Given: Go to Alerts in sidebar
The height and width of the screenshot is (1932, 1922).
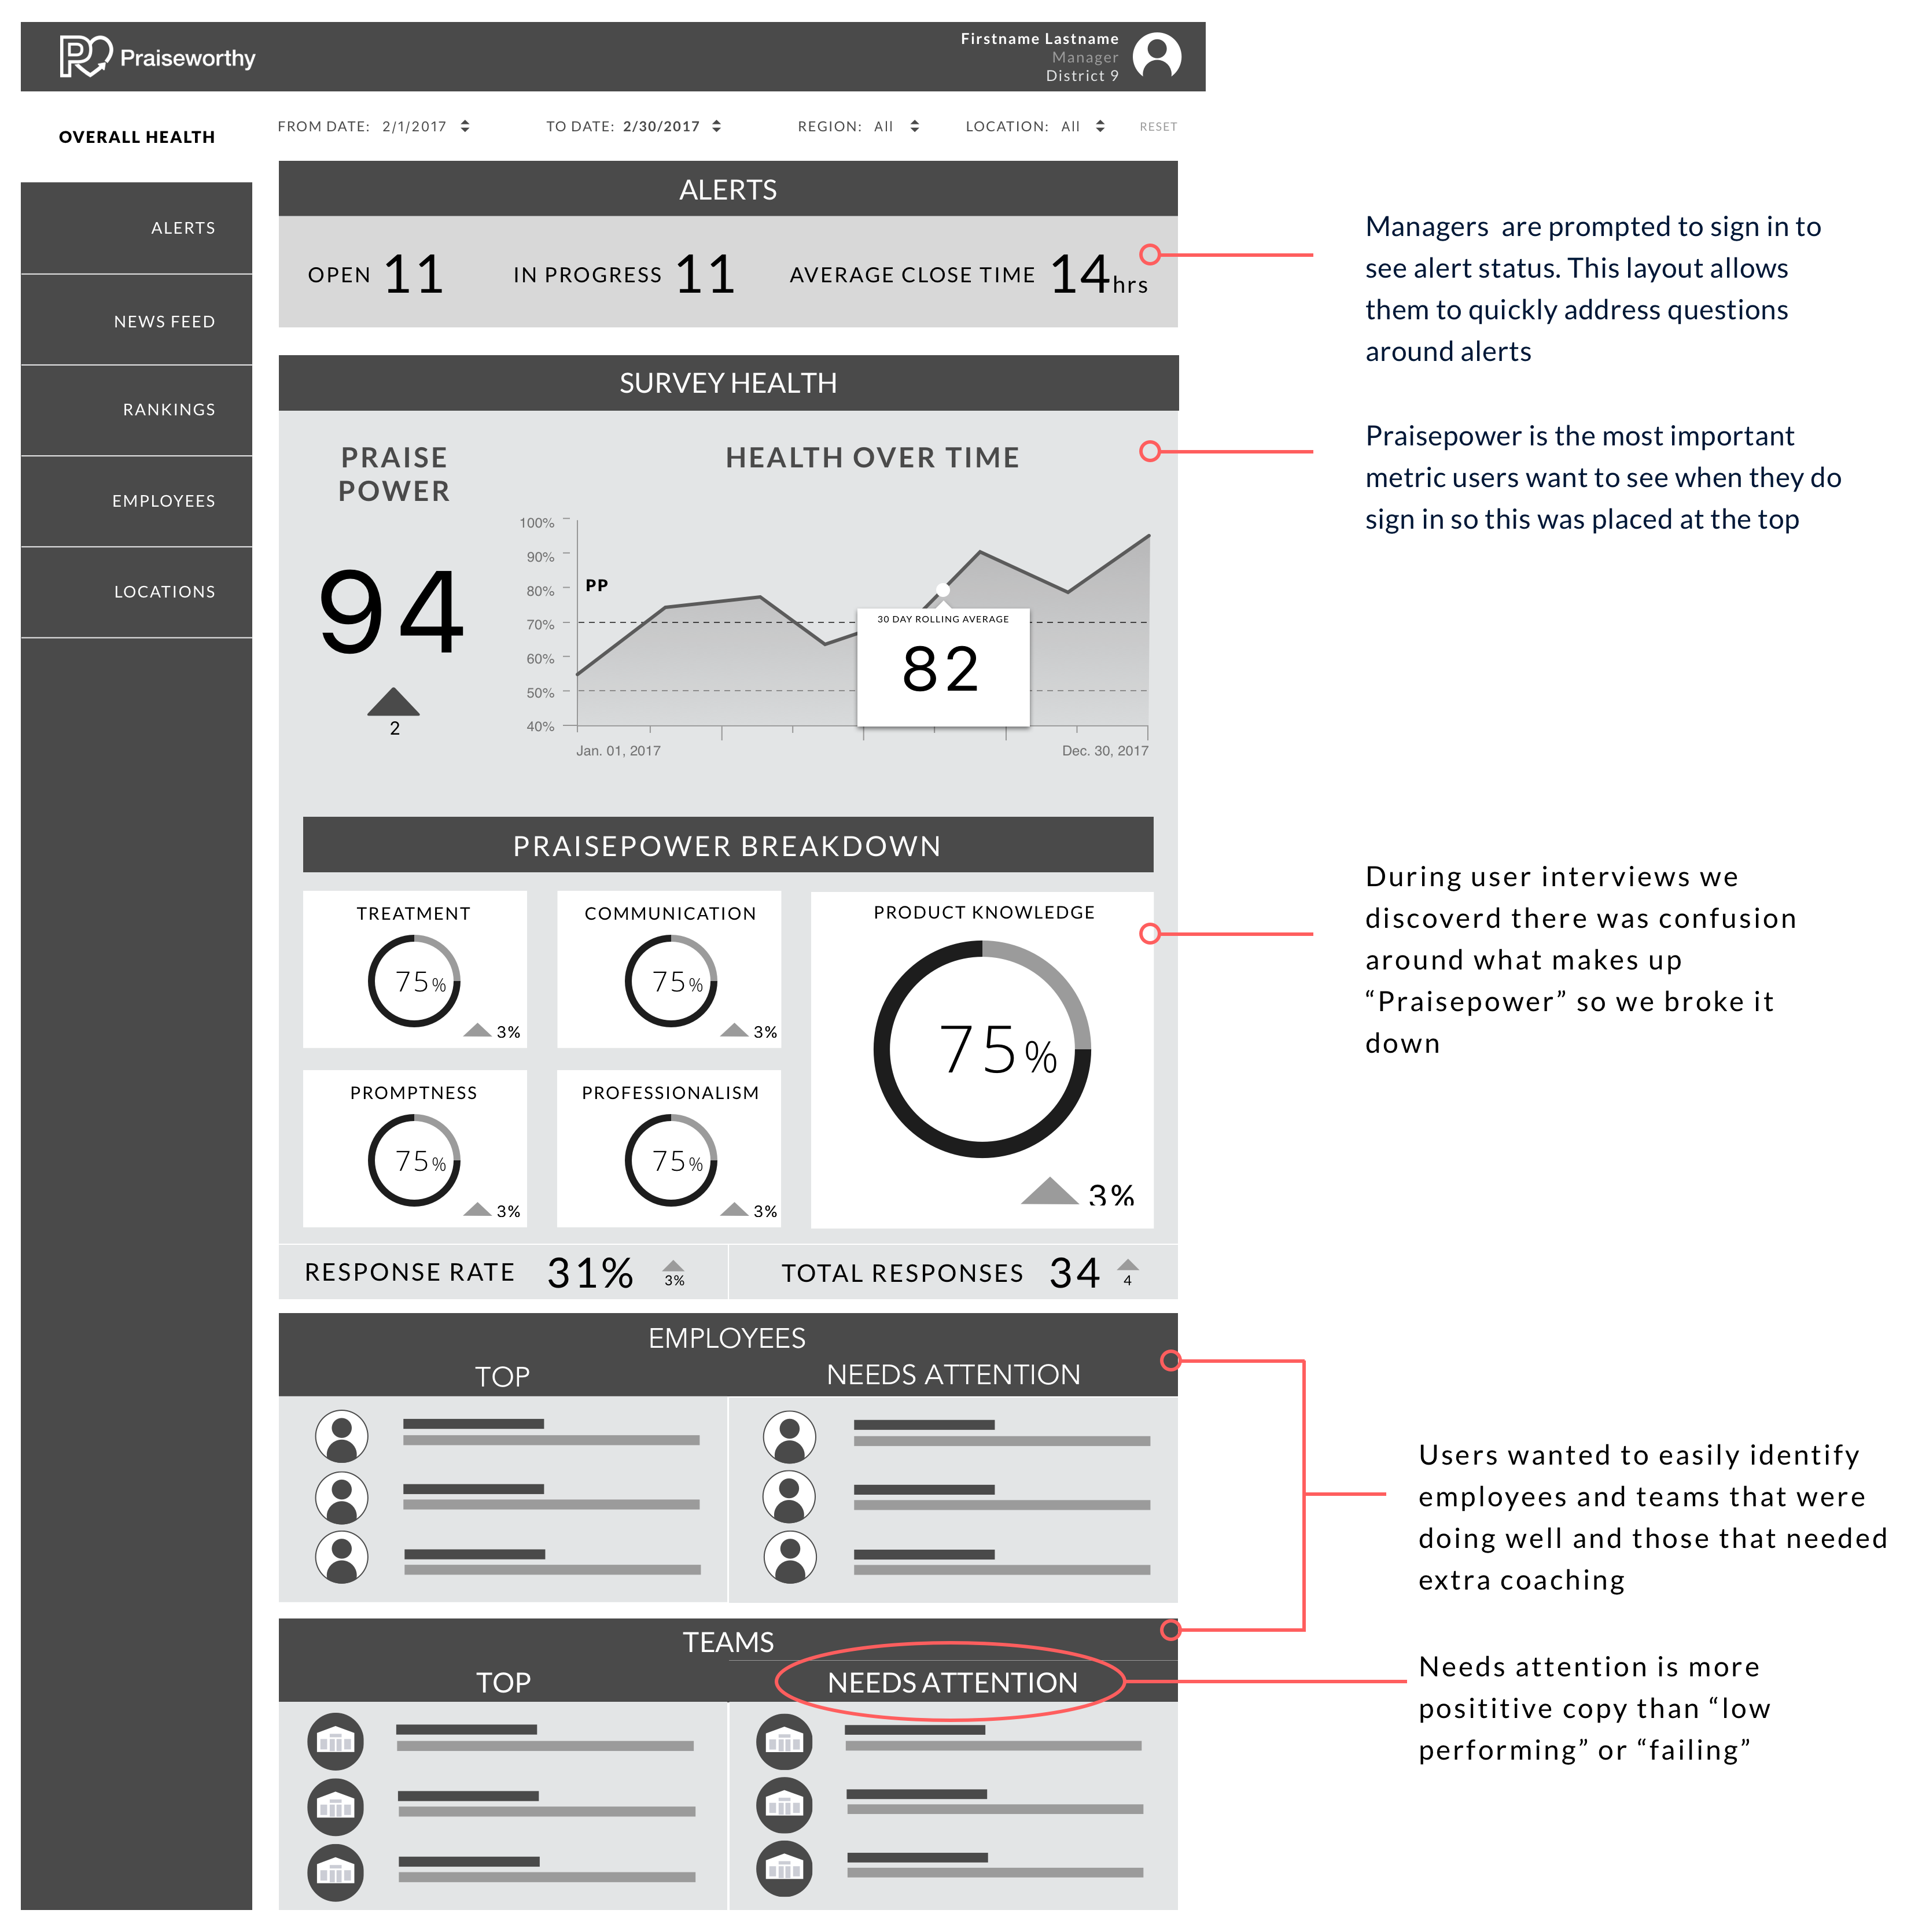Looking at the screenshot, I should coord(183,228).
